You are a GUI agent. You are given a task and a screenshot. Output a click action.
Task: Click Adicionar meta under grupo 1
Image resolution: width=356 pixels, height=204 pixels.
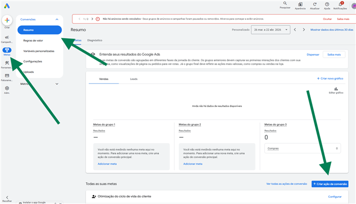click(x=107, y=164)
